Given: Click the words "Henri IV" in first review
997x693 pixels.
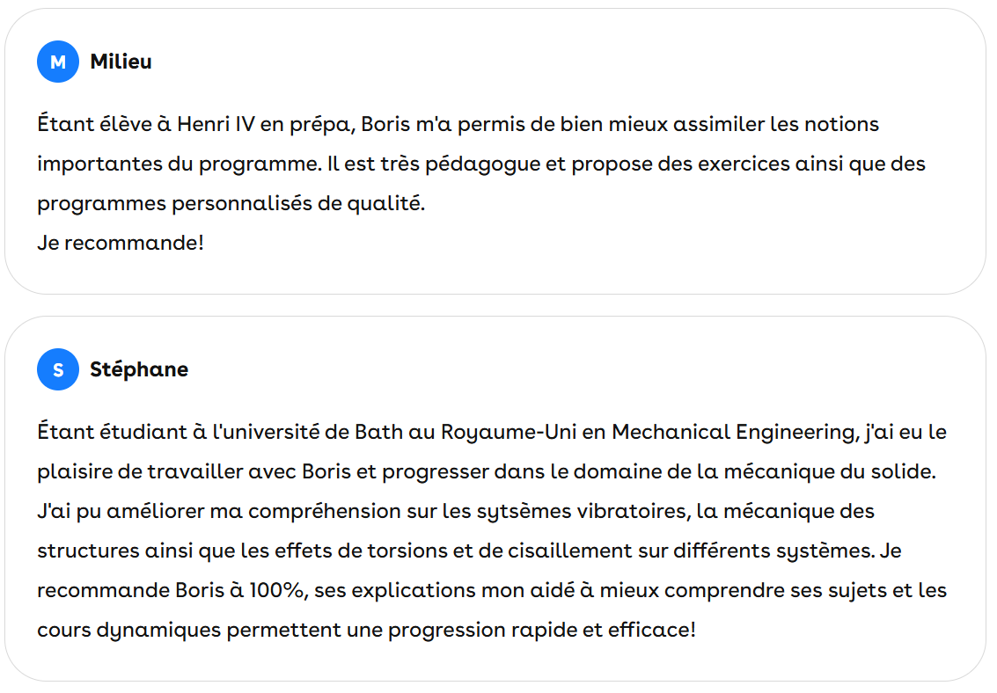Looking at the screenshot, I should pos(216,124).
